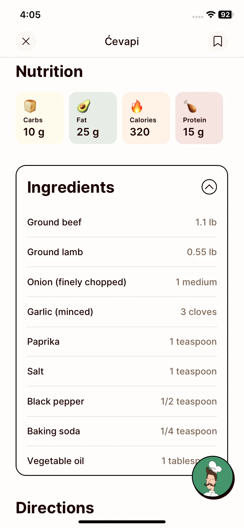Select the Ground beef ingredient row
Image resolution: width=244 pixels, height=528 pixels.
pos(122,222)
